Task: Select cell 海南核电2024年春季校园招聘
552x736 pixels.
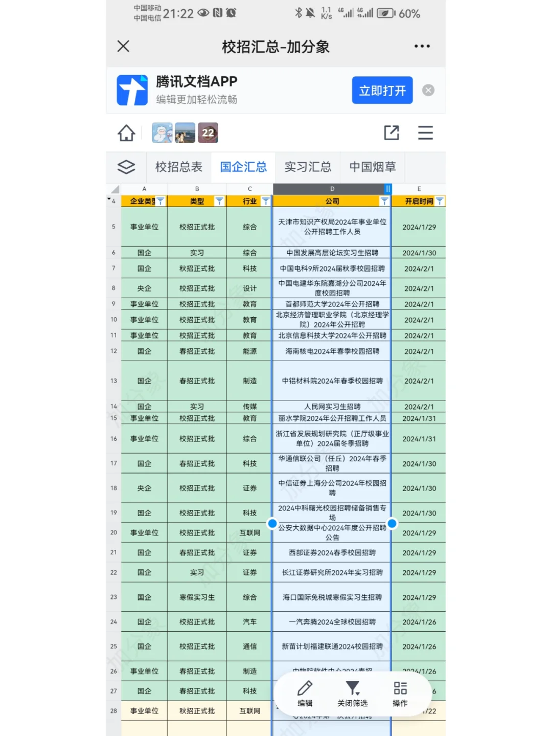Action: (332, 351)
